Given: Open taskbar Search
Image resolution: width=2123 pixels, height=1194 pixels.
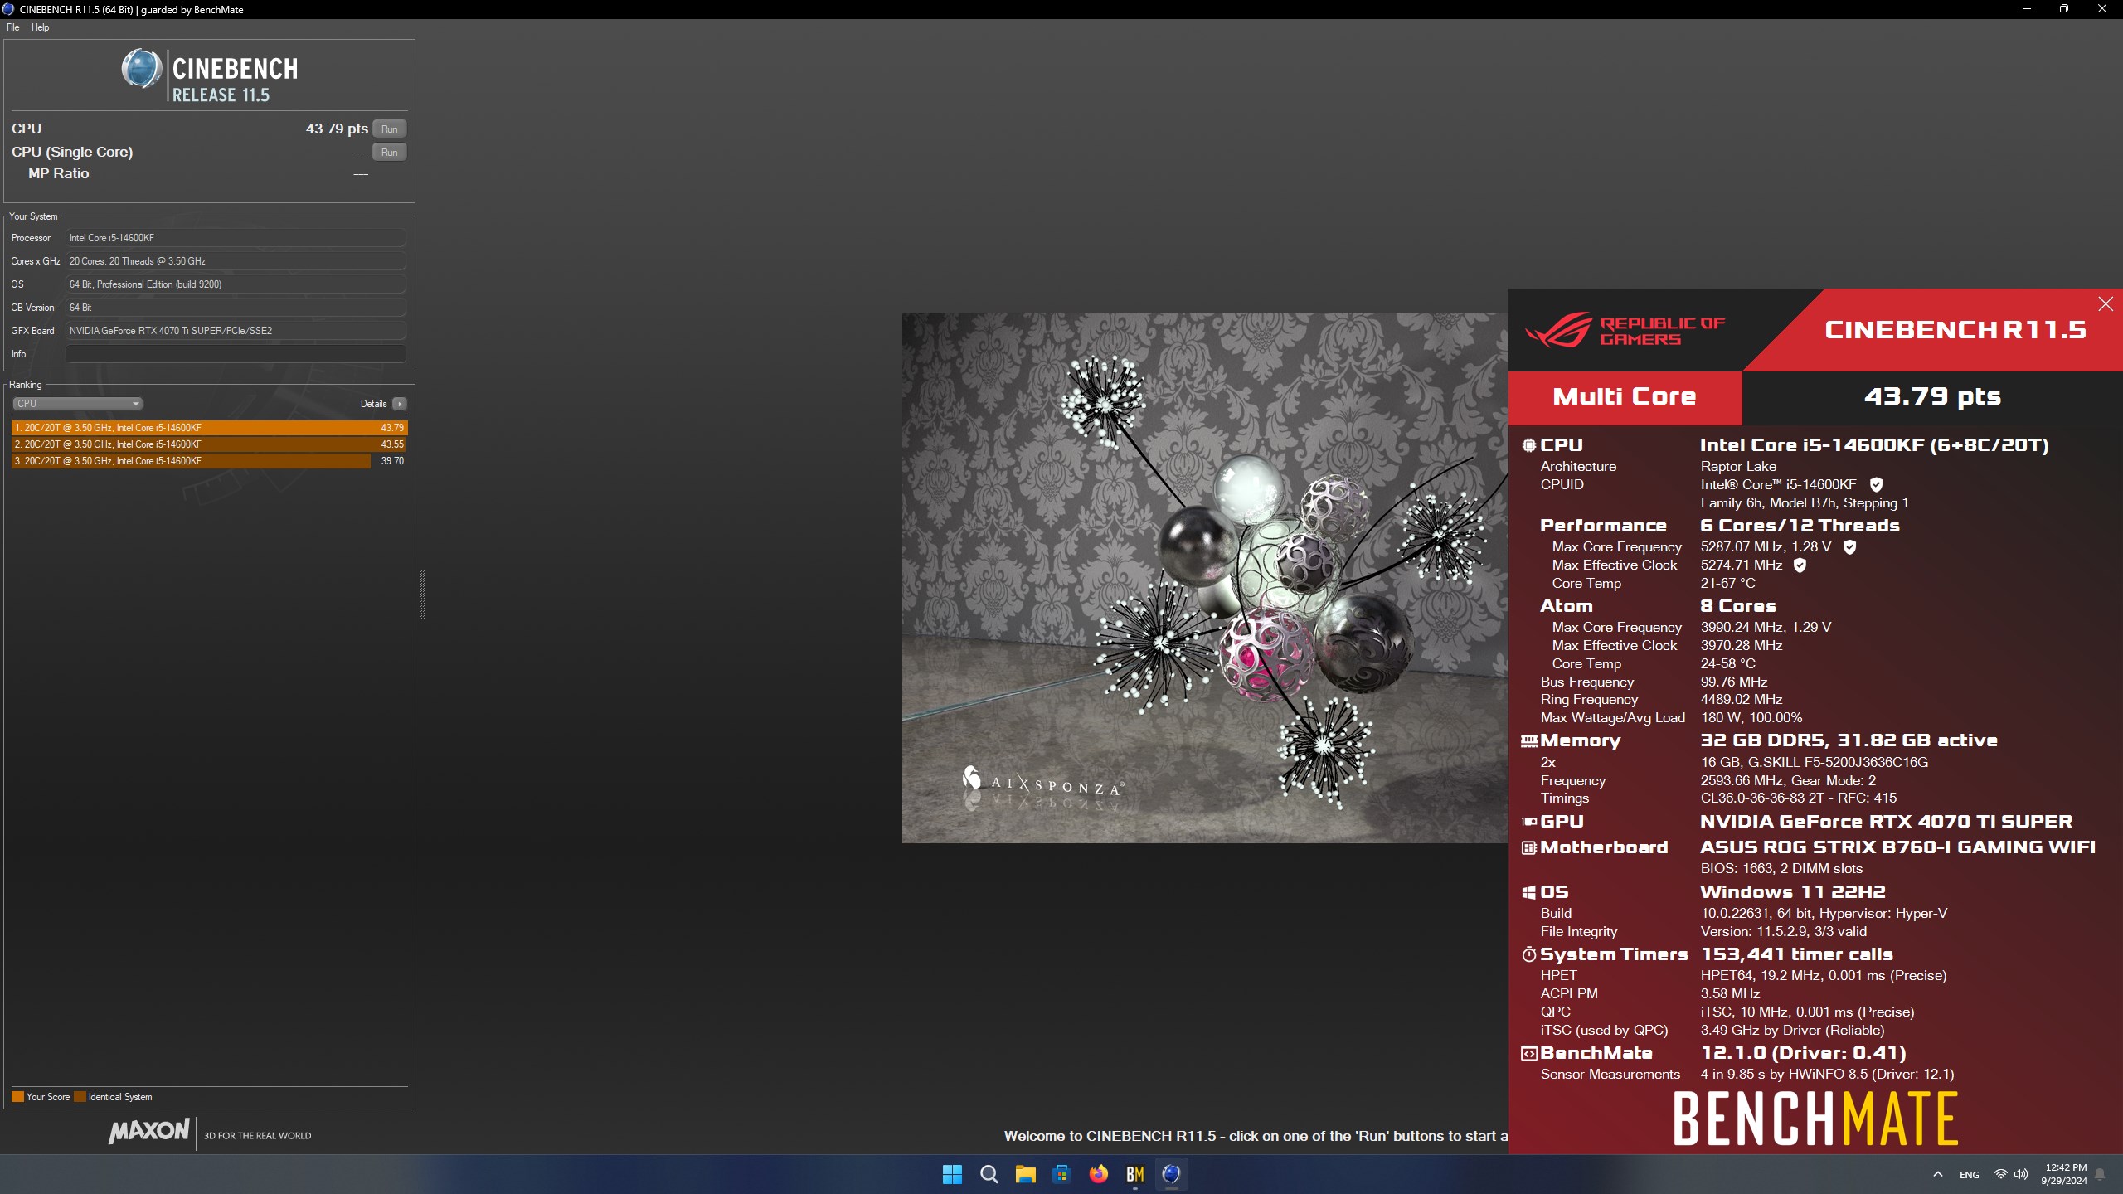Looking at the screenshot, I should click(989, 1174).
